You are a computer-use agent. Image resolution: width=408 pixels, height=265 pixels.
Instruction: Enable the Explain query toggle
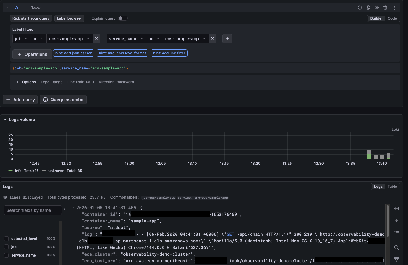[x=123, y=18]
